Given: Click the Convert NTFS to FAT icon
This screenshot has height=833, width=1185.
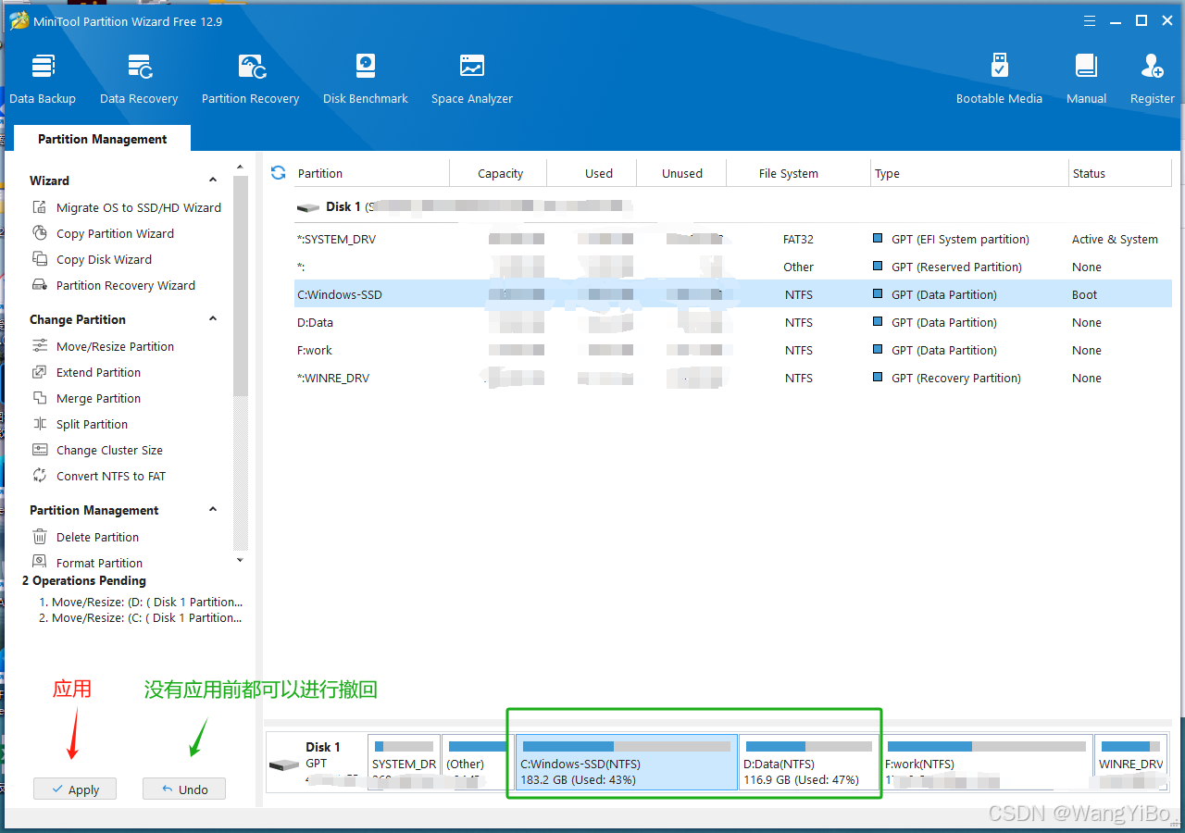Looking at the screenshot, I should tap(40, 476).
